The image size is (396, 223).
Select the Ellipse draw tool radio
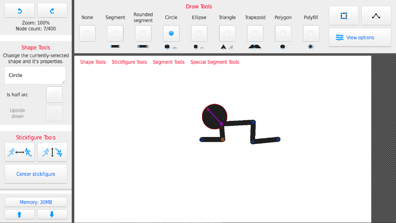(x=199, y=33)
